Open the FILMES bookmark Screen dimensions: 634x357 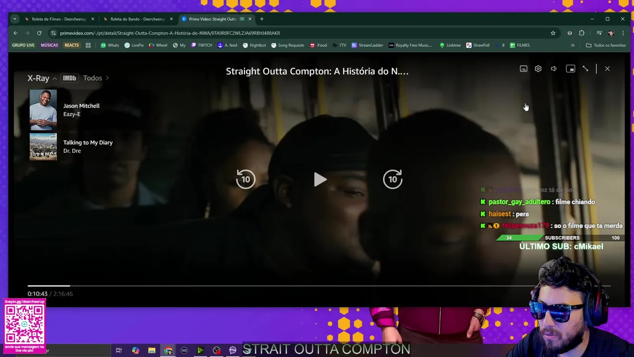(x=520, y=45)
